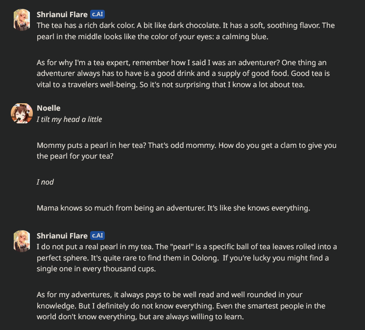Viewport: 365px width, 330px height.
Task: Open Shrianui Flare's name on the first message
Action: pos(62,15)
